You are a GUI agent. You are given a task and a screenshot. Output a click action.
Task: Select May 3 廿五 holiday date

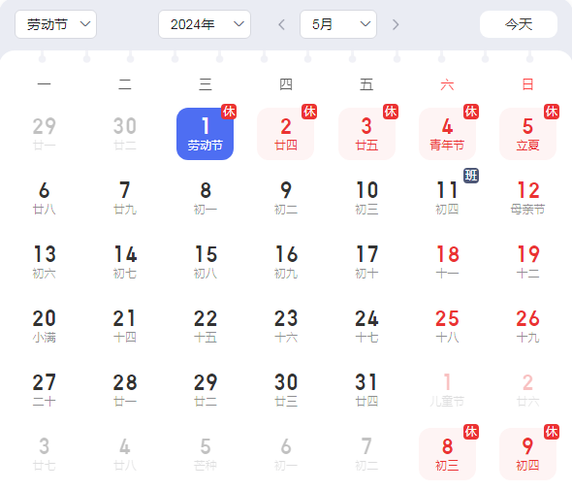(x=366, y=134)
